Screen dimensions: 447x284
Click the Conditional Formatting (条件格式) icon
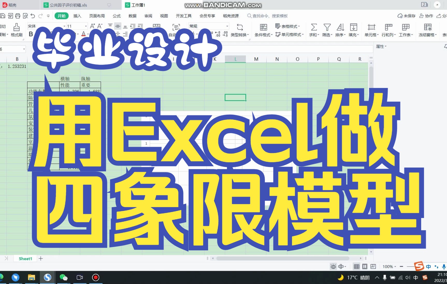[264, 27]
